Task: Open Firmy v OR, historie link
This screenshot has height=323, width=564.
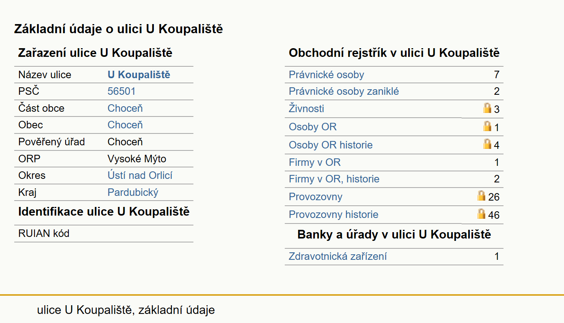Action: 334,179
